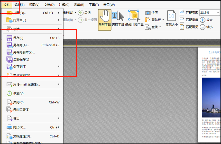Select Print (打印) from the menu

point(19,127)
